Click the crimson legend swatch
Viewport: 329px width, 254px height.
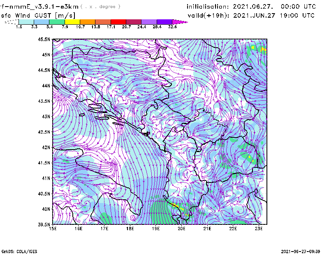point(134,22)
